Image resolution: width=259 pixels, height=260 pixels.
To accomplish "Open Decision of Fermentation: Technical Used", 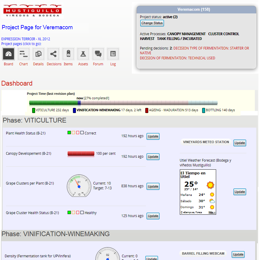I will tap(177, 58).
